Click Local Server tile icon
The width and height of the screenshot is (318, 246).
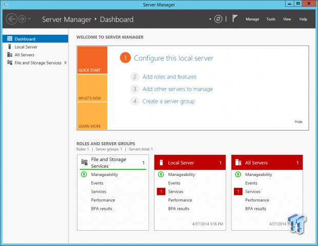pyautogui.click(x=161, y=163)
